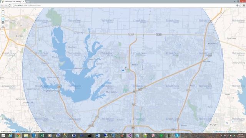Switch to Chrome in the taskbar
This screenshot has width=246, height=138.
(x=18, y=135)
